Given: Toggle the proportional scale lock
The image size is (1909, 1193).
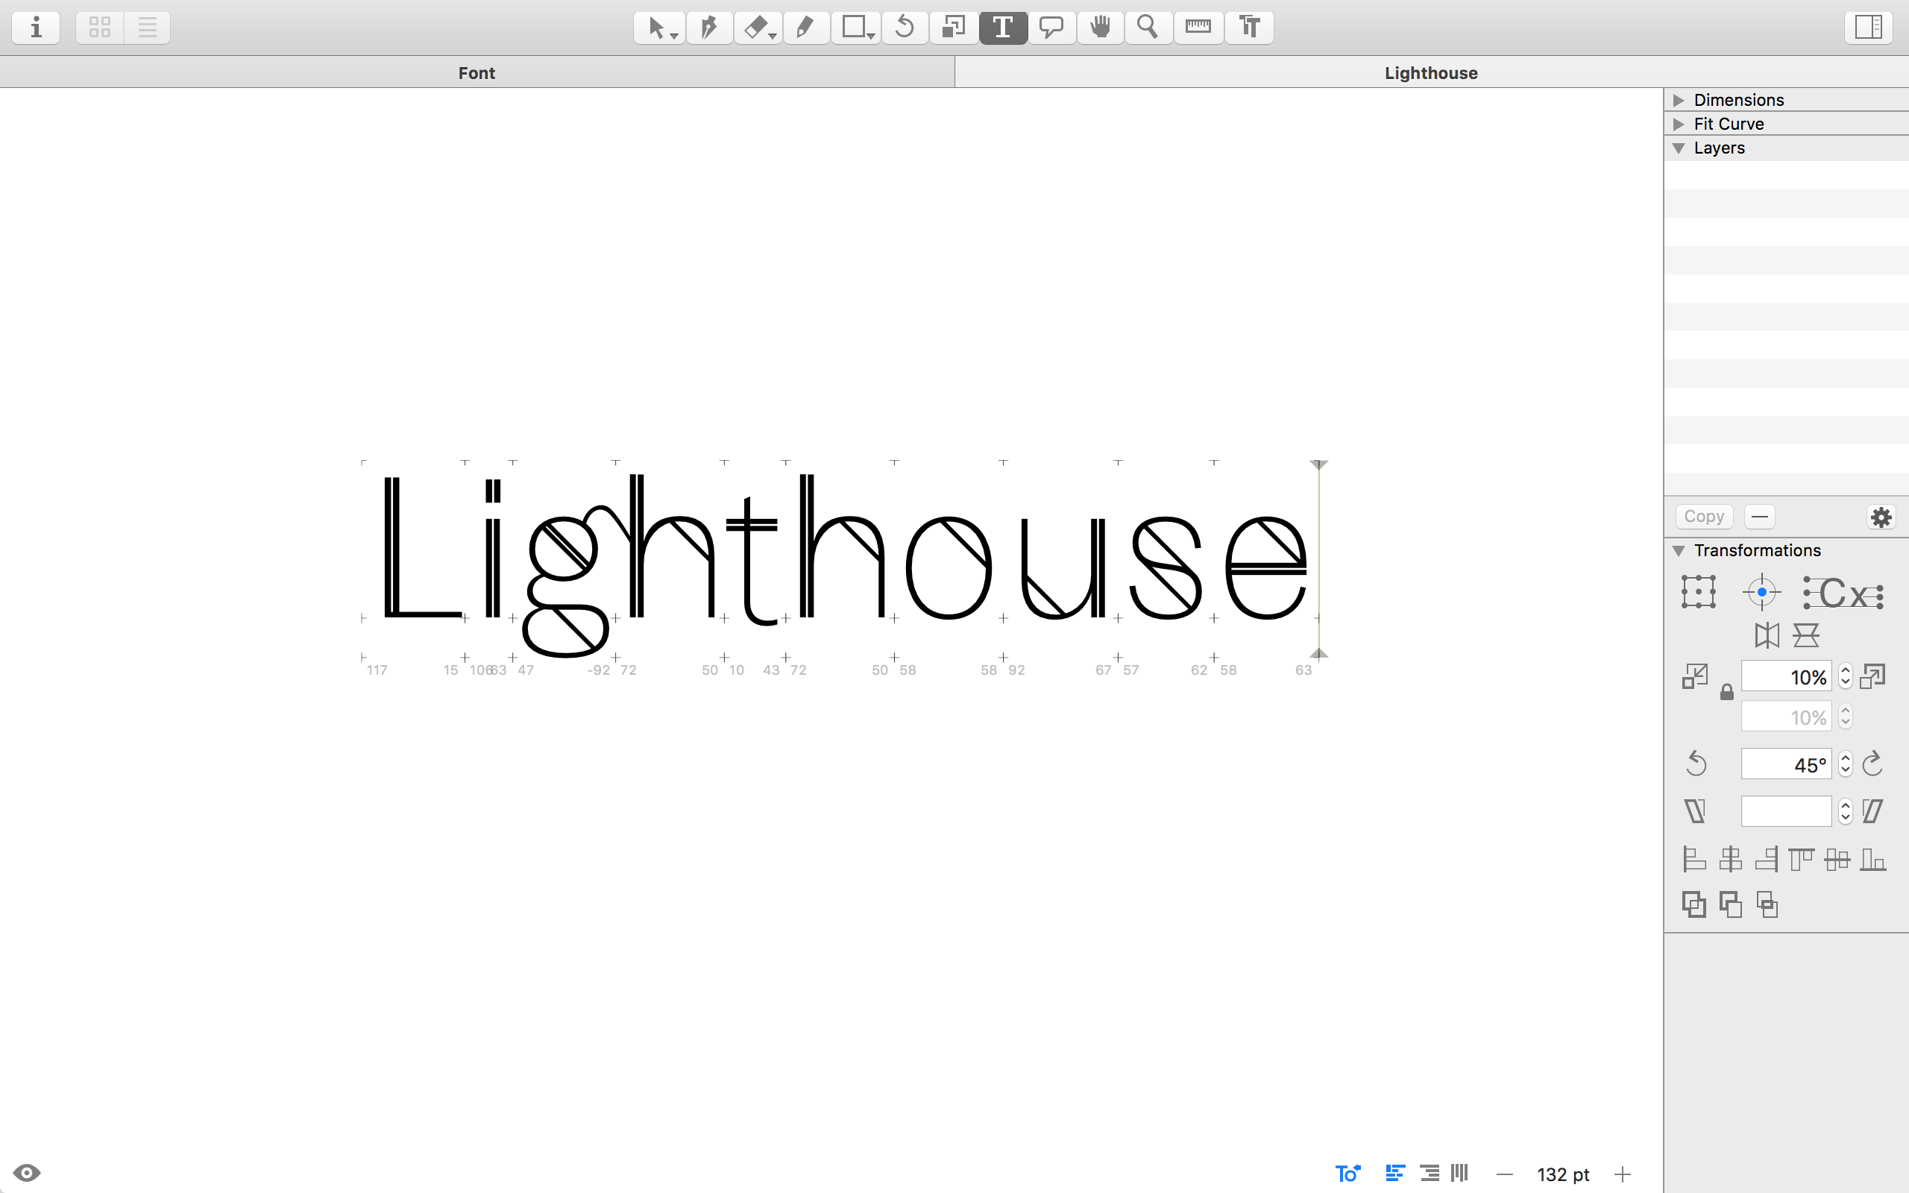Looking at the screenshot, I should [x=1727, y=692].
